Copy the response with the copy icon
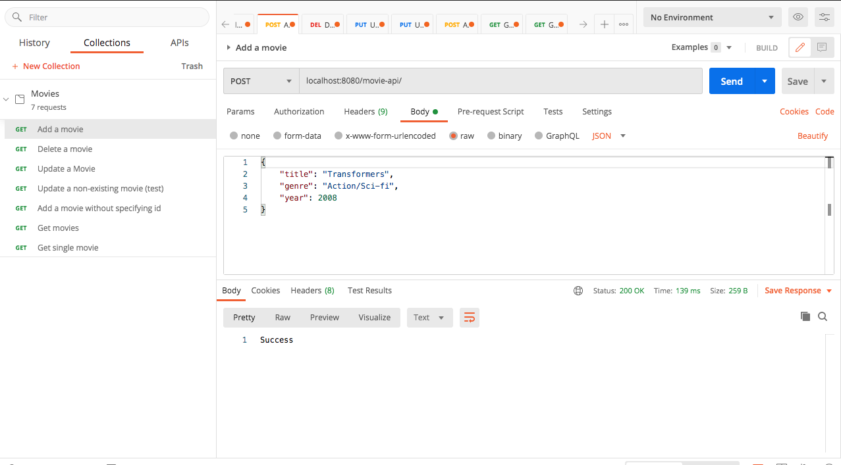 pos(805,316)
